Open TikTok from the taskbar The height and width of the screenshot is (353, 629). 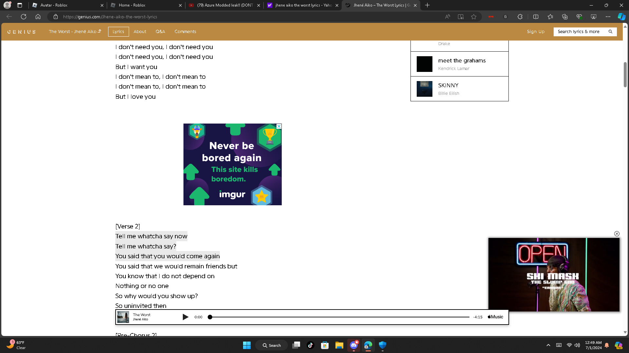click(x=310, y=345)
